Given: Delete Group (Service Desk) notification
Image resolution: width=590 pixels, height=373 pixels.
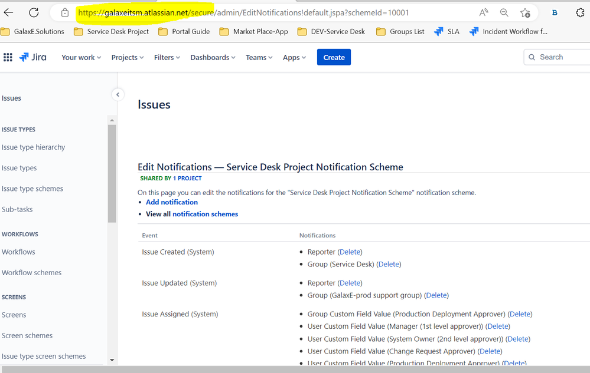Looking at the screenshot, I should pyautogui.click(x=389, y=264).
